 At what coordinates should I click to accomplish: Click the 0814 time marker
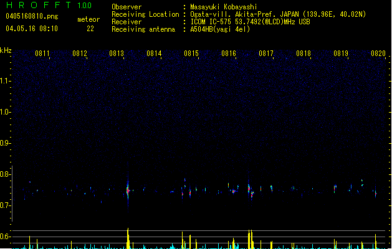154,53
